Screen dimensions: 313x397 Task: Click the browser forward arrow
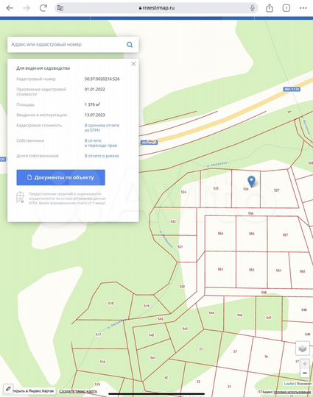click(x=27, y=8)
